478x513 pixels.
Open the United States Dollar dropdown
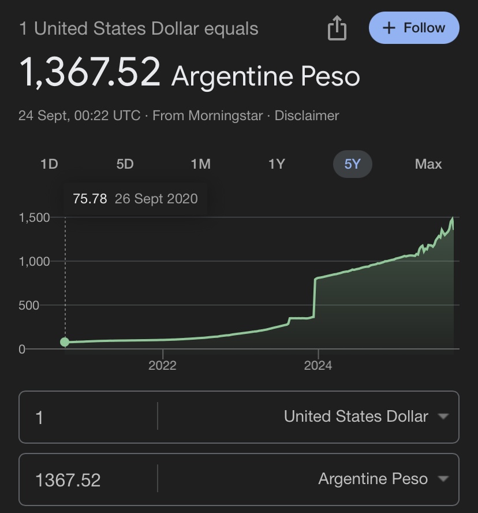[365, 416]
